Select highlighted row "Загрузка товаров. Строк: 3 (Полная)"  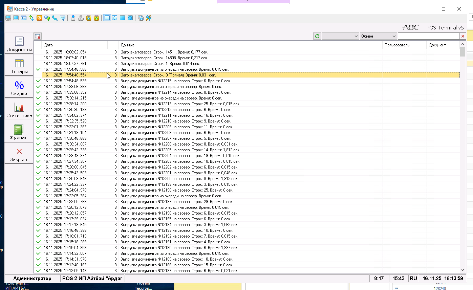pos(247,75)
